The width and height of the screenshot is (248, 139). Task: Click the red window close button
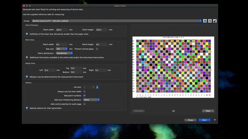pyautogui.click(x=24, y=6)
